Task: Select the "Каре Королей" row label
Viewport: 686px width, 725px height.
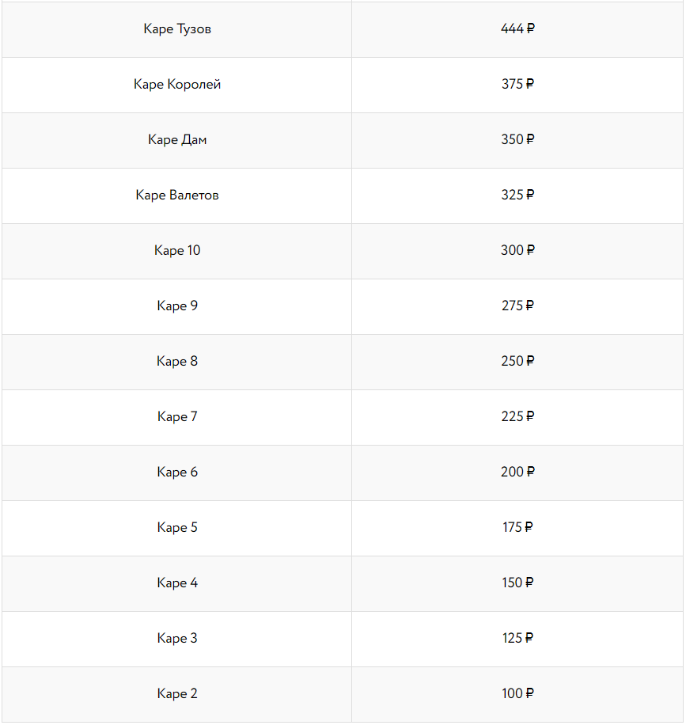Action: click(x=177, y=85)
